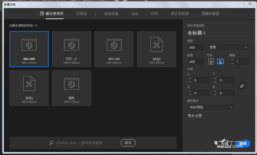Increase the bottom bleed (下) value
Viewport: 257px width, 155px height.
(x=215, y=79)
